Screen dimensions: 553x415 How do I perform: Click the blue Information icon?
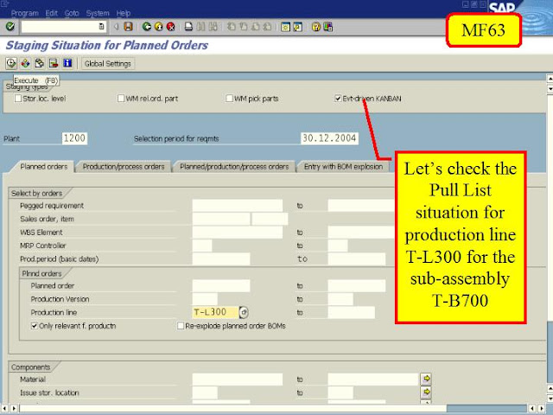(67, 63)
